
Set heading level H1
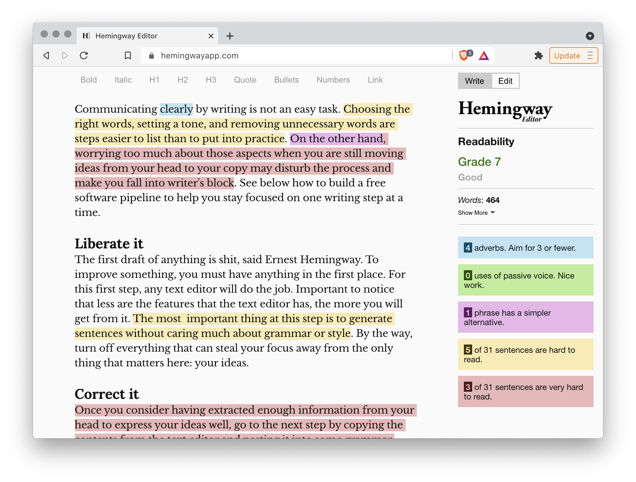(154, 80)
